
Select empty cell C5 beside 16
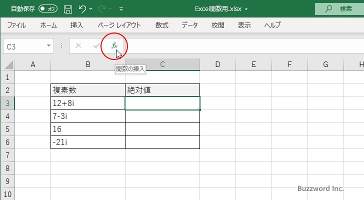click(162, 129)
